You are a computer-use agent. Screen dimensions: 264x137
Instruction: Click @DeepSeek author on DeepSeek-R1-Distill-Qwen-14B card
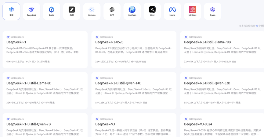pyautogui.click(x=107, y=78)
